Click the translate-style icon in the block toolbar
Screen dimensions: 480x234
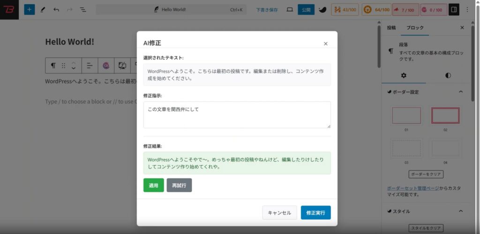122,66
